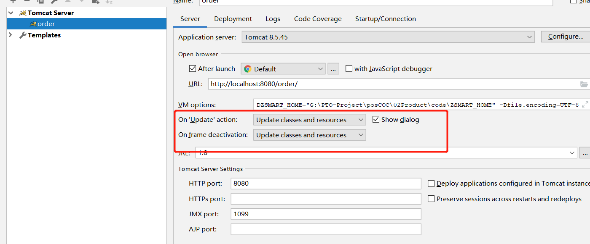590x244 pixels.
Task: Enable the with JavaScript debugger checkbox
Action: click(x=349, y=68)
